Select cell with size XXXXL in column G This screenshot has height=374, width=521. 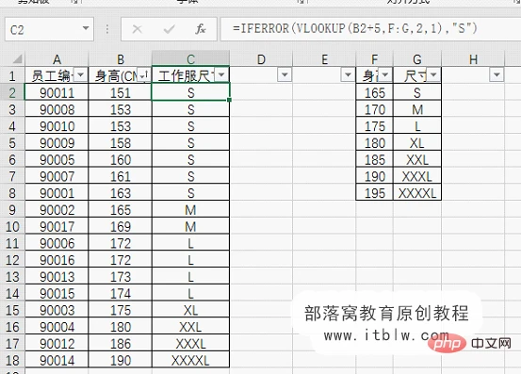click(x=417, y=193)
